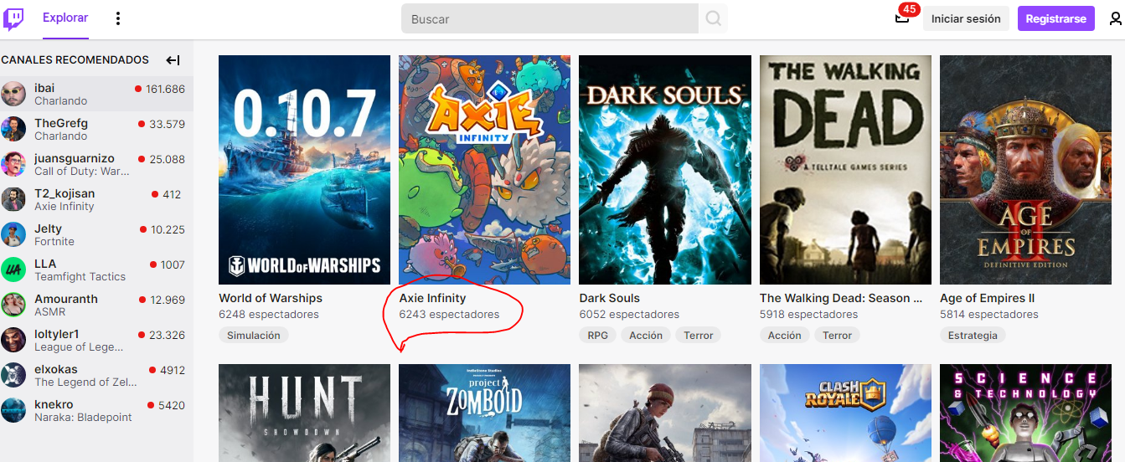This screenshot has width=1125, height=462.
Task: Click the World of Warships title link
Action: click(x=271, y=298)
